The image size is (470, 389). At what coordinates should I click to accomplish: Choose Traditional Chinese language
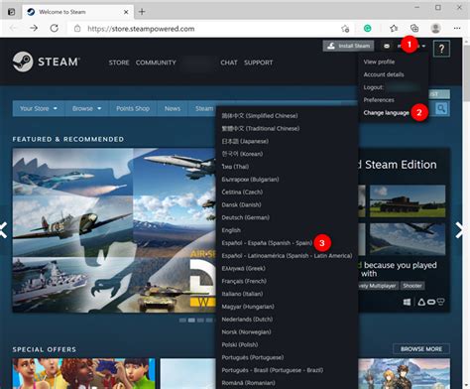(x=261, y=128)
